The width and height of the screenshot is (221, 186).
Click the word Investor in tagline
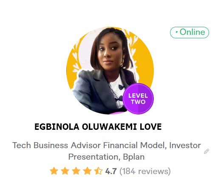(x=185, y=145)
